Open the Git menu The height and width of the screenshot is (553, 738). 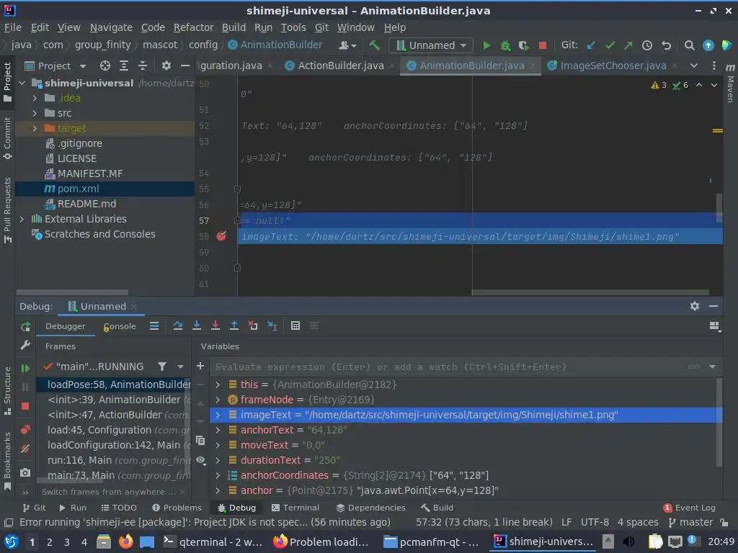[321, 28]
